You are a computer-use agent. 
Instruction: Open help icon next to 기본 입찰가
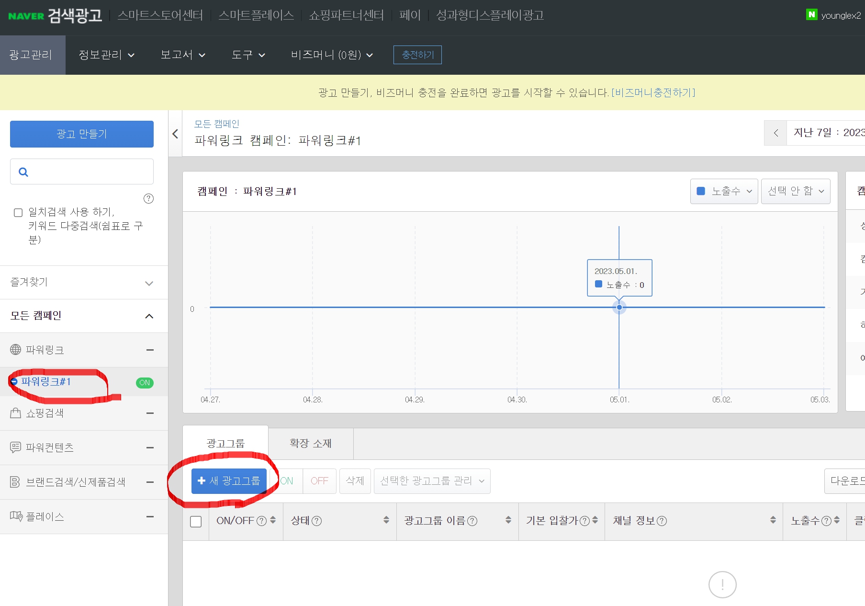click(584, 521)
